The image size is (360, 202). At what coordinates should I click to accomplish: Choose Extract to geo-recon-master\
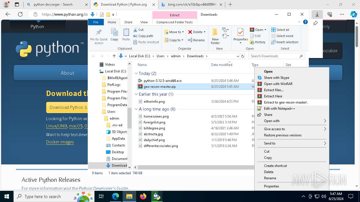[291, 102]
